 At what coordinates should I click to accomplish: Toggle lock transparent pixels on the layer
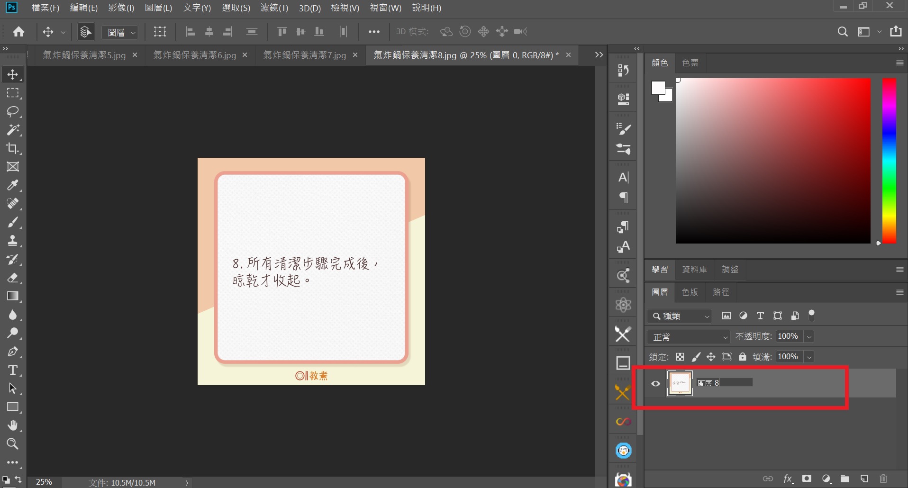click(680, 357)
